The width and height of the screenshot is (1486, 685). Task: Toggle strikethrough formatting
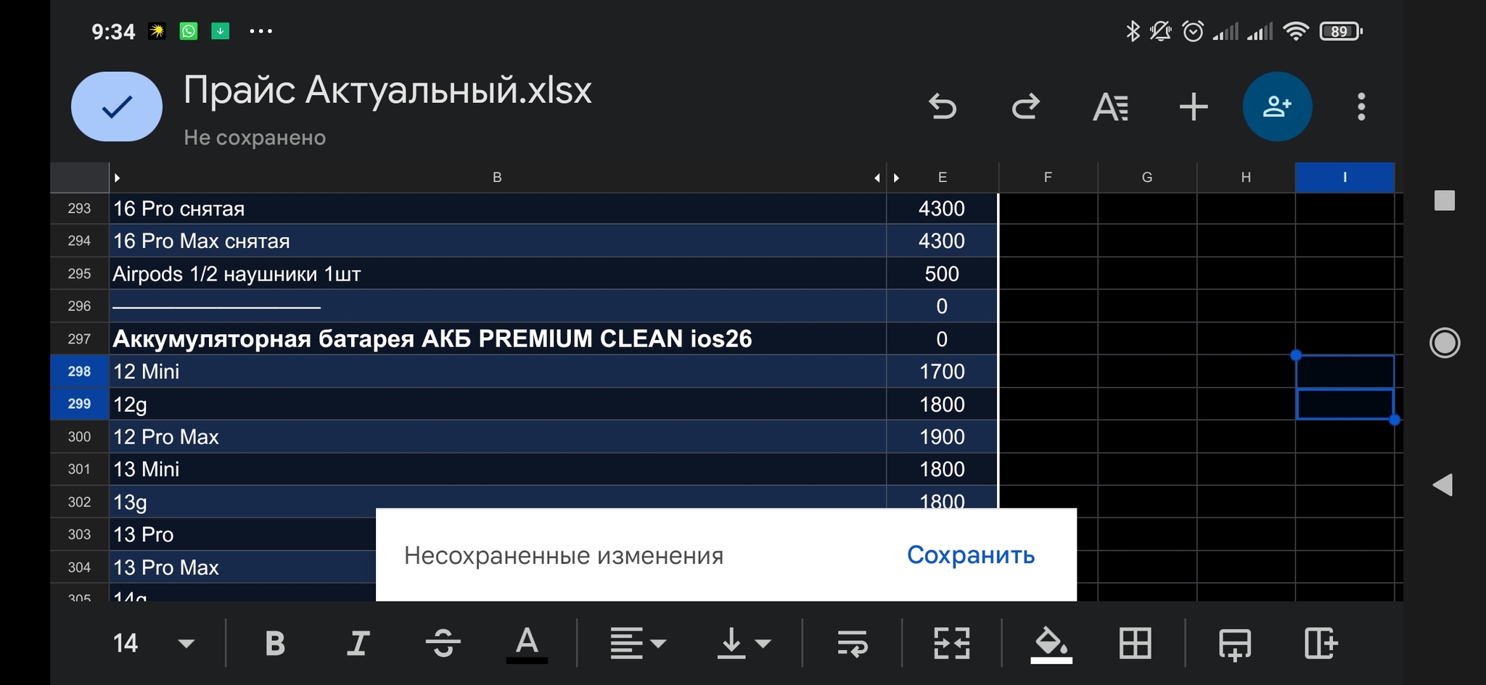(443, 643)
